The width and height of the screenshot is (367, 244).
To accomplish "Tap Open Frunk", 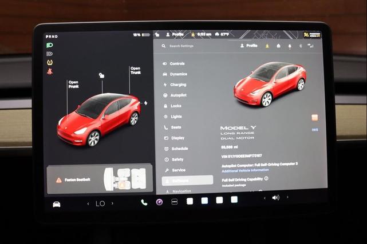I will click(73, 85).
